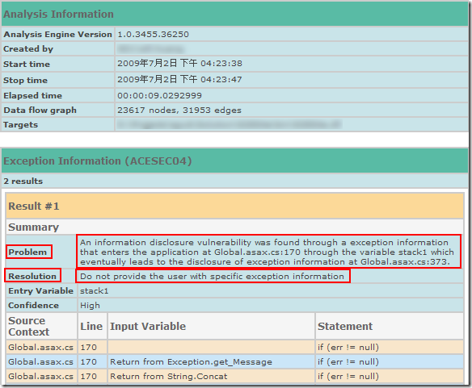Select the 2 results count text
This screenshot has height=388, width=472.
[23, 181]
